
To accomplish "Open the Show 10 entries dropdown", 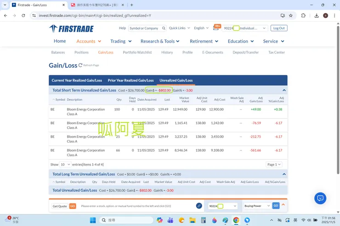I will [x=65, y=165].
